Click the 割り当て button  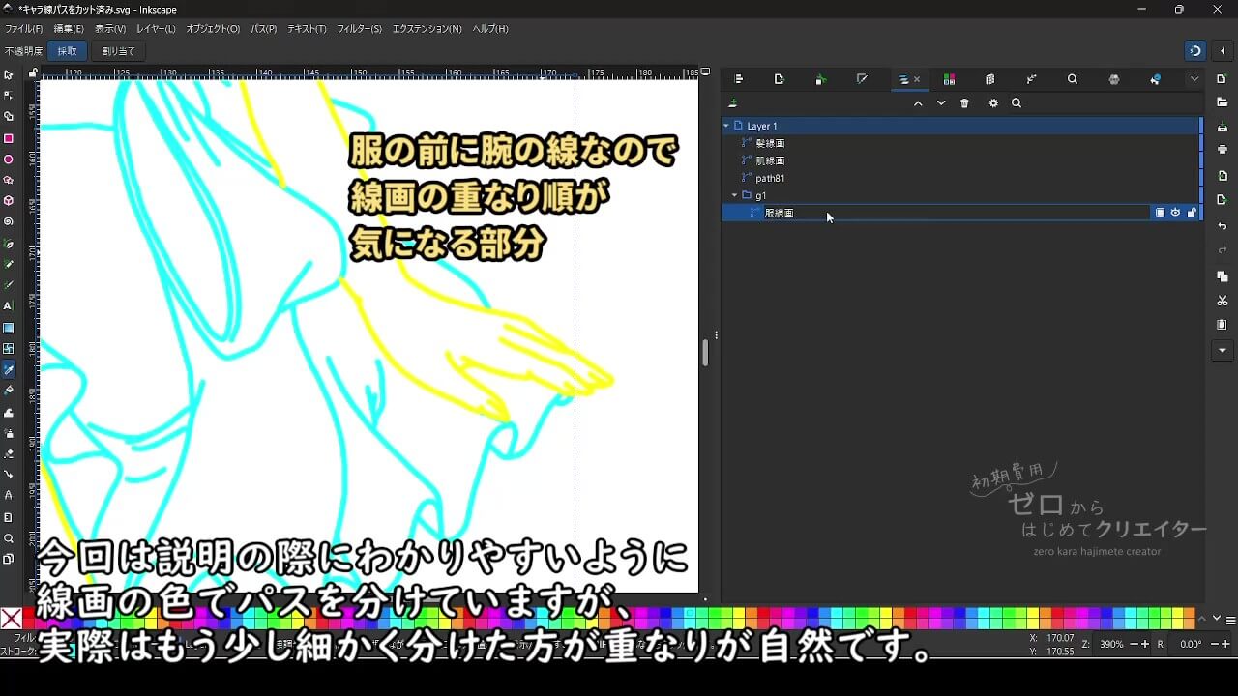click(x=118, y=51)
